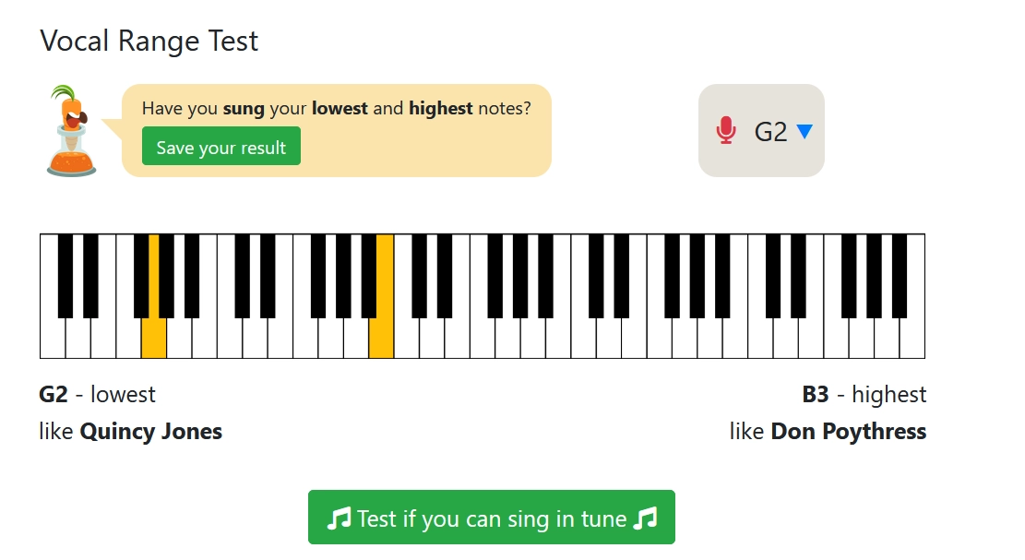Click Test if you can sing in tune
Screen dimensions: 1025x560
[x=492, y=518]
